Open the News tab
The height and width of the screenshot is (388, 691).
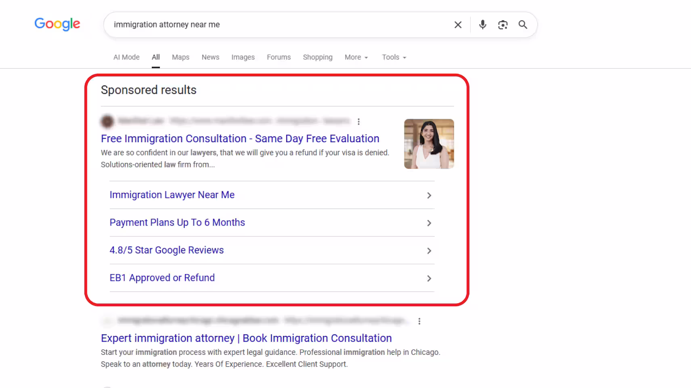(210, 57)
